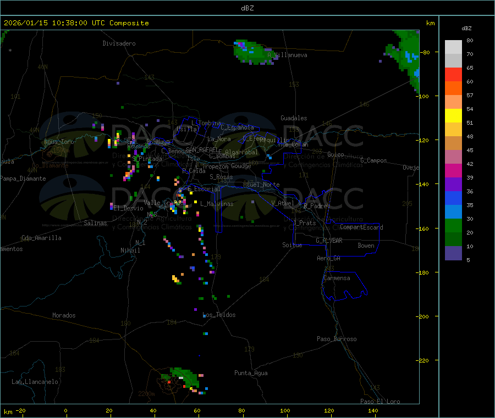495x418 pixels.
Task: Pick the orange 57-60 dBZ legend band
Action: pos(453,88)
